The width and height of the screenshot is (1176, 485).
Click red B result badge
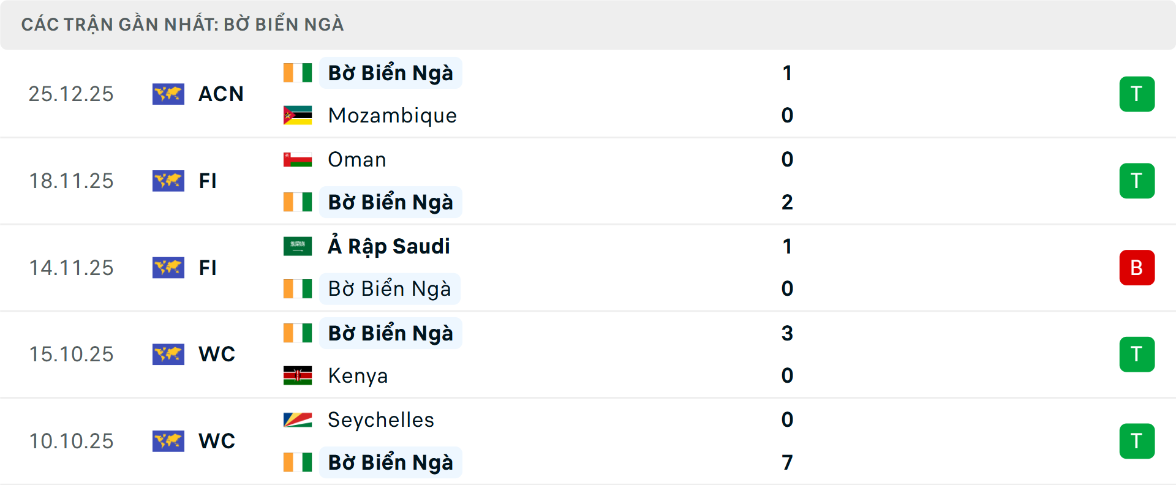click(x=1137, y=268)
